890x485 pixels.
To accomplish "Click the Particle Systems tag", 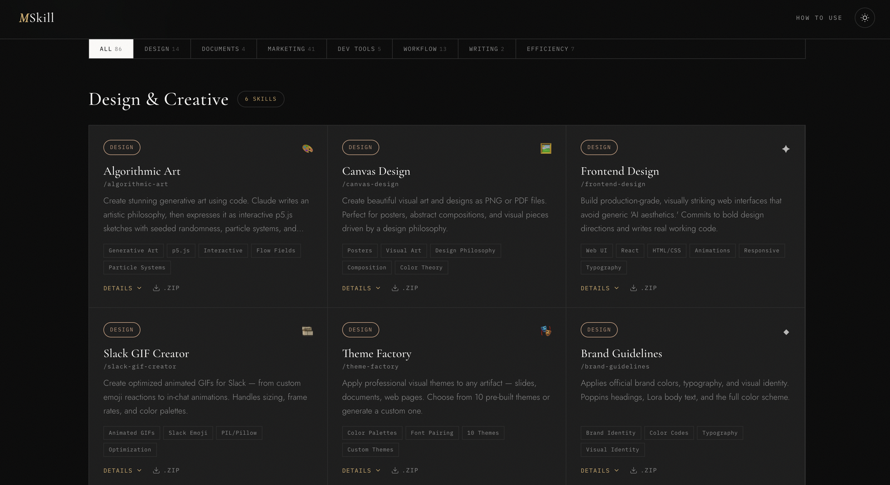I will point(137,267).
